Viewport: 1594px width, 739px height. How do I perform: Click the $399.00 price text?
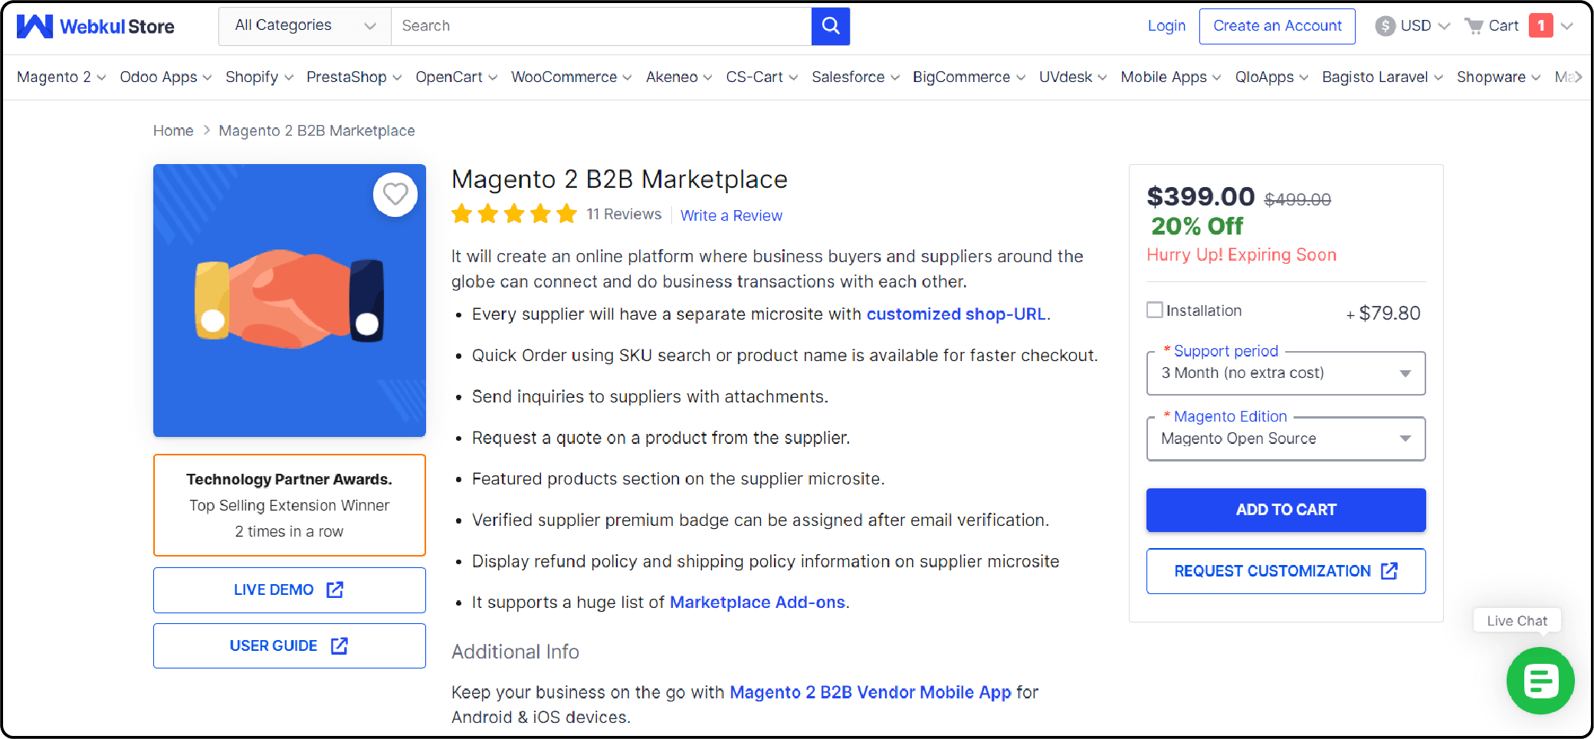pyautogui.click(x=1200, y=197)
